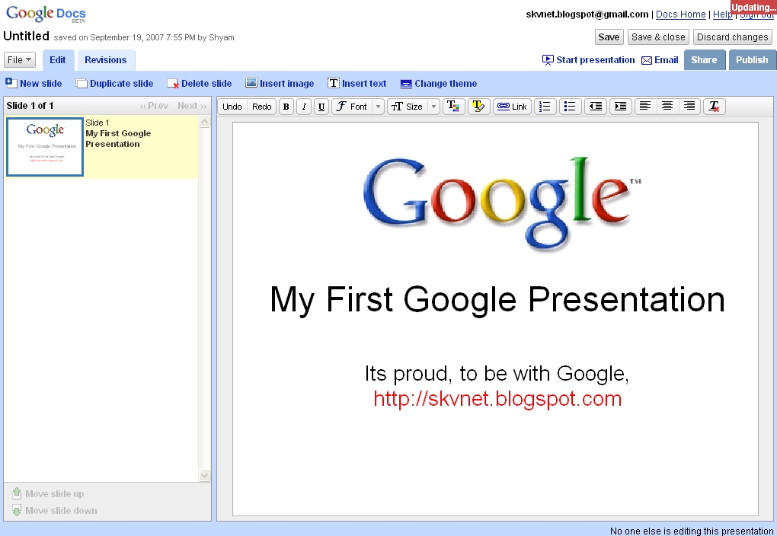This screenshot has height=536, width=777.
Task: Click the slide list scroll down arrow
Action: click(x=204, y=476)
